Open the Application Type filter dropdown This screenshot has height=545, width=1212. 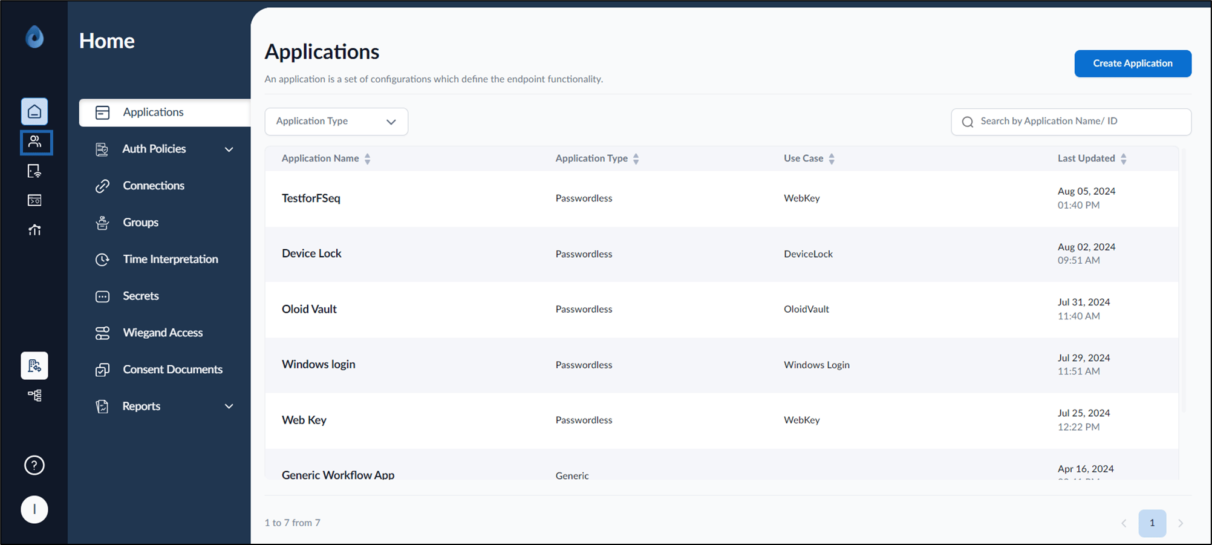336,122
